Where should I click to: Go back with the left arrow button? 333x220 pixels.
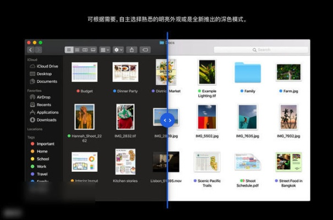coord(31,50)
